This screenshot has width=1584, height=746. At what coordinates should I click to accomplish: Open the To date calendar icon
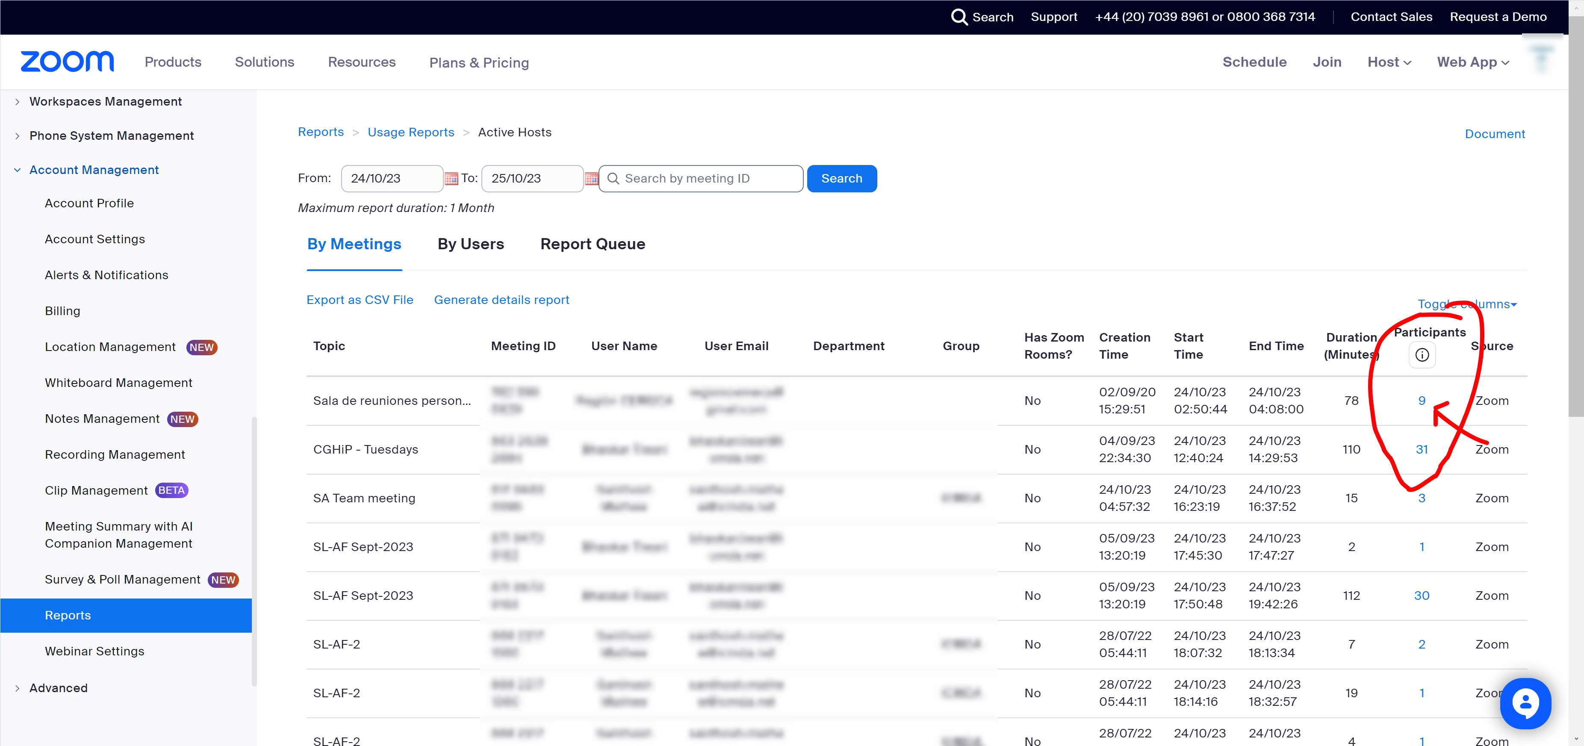coord(591,178)
